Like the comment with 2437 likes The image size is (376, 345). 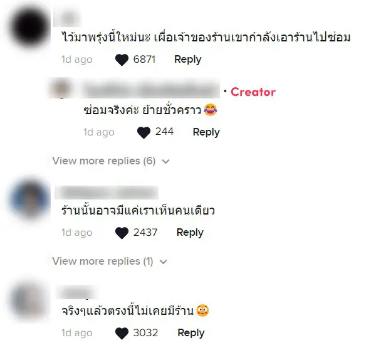coord(122,233)
